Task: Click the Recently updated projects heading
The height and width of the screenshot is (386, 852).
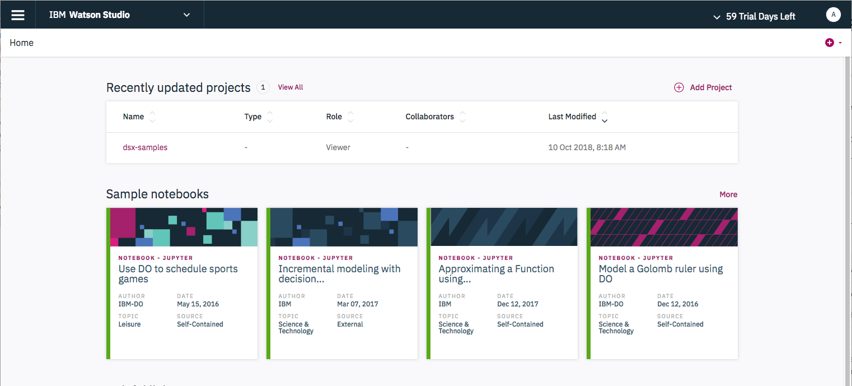Action: point(178,87)
